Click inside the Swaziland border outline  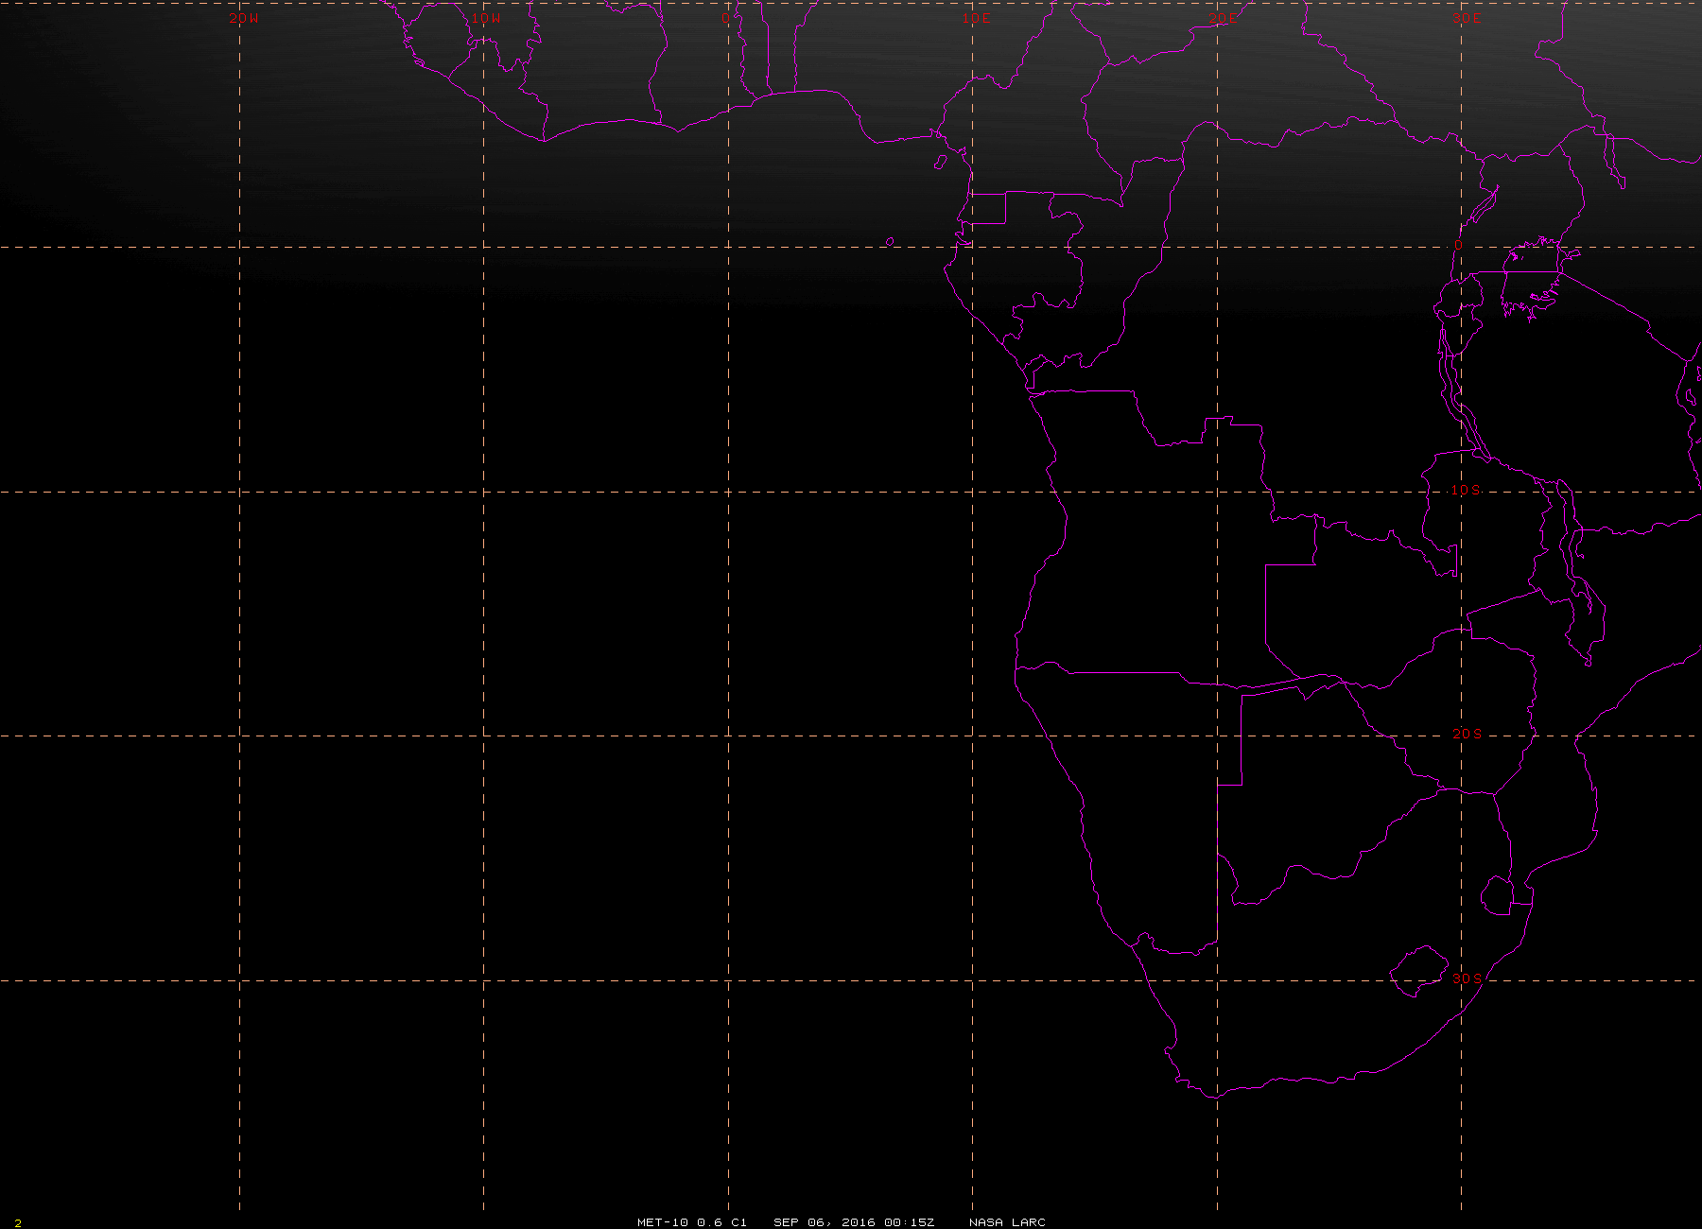click(1496, 896)
